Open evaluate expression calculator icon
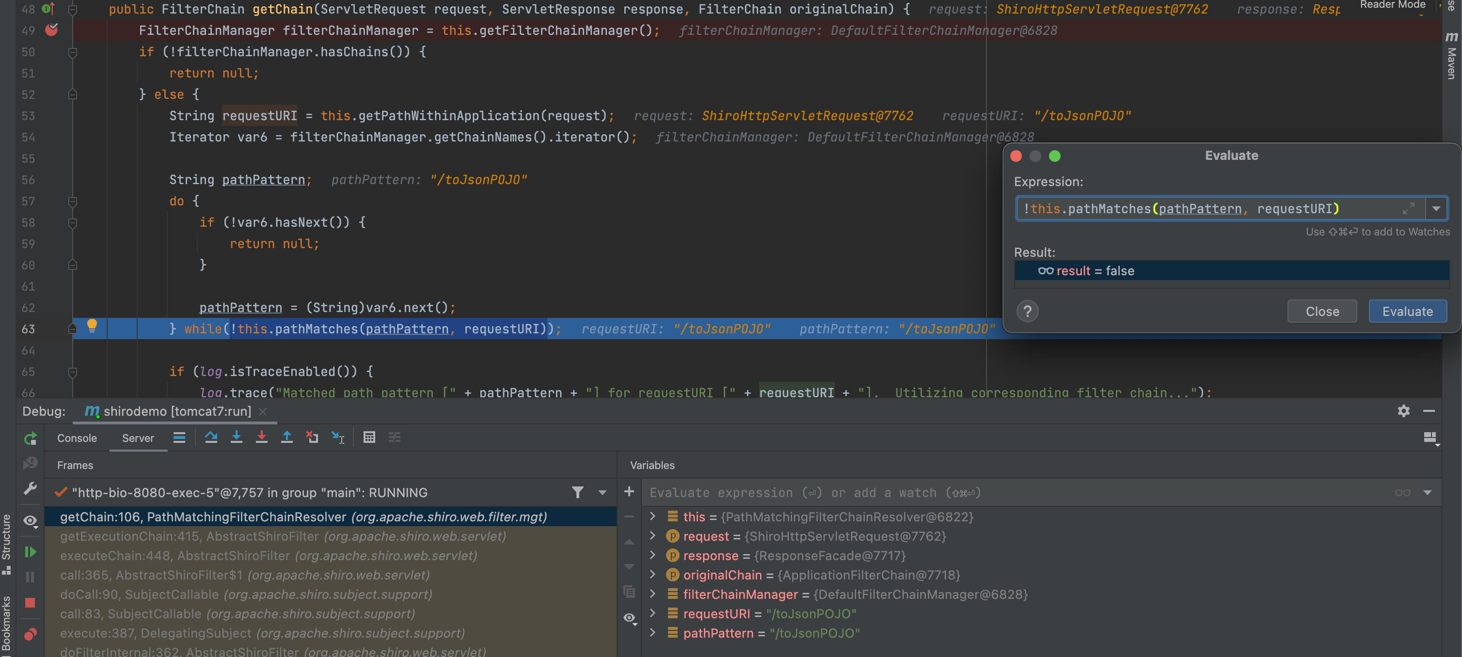The image size is (1462, 657). tap(369, 438)
